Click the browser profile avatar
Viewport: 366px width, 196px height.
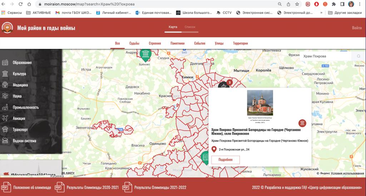tap(351, 4)
